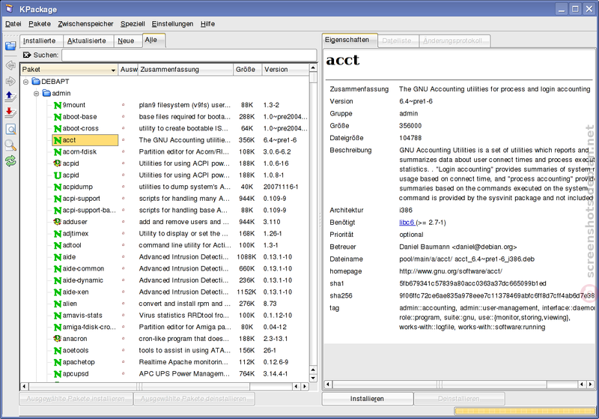This screenshot has width=599, height=419.
Task: Open the Zwischenspeicher menu
Action: coord(85,24)
